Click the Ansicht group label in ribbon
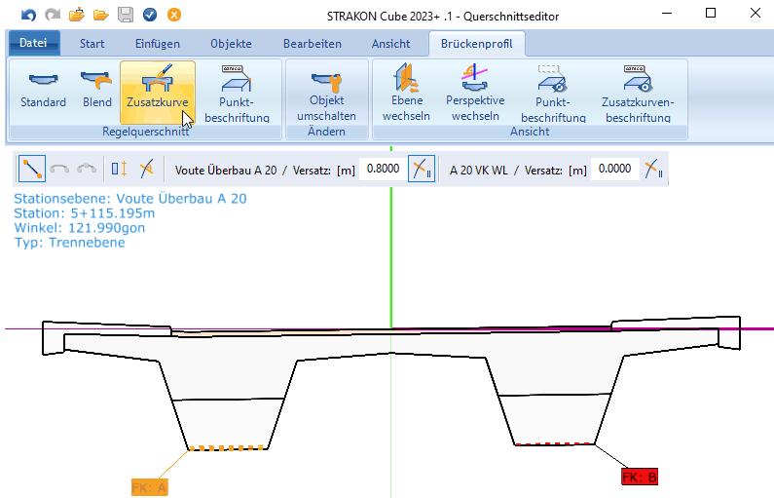 coord(530,132)
